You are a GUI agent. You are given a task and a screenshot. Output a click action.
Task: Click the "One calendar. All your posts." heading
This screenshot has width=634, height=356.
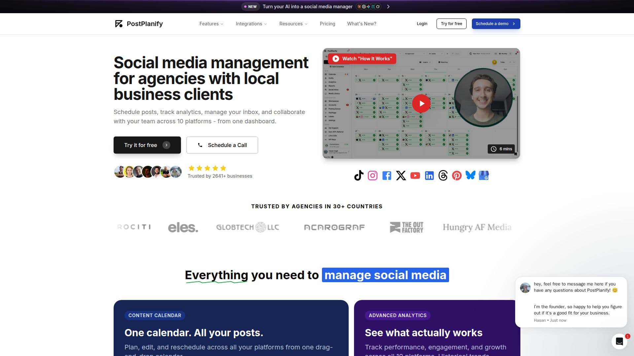click(x=194, y=333)
